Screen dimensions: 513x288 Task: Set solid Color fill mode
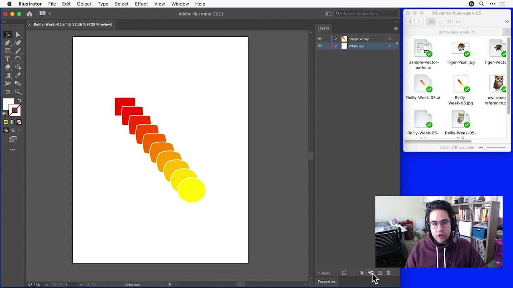point(6,122)
